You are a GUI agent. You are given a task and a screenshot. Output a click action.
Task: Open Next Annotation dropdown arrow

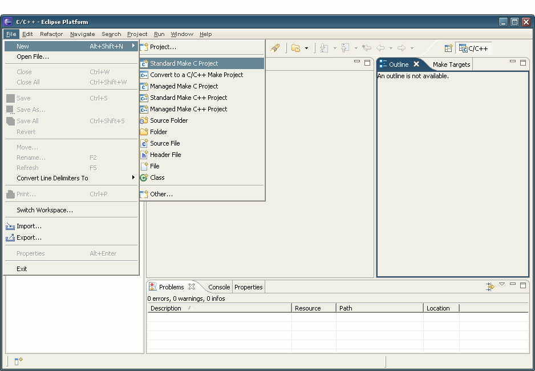pyautogui.click(x=335, y=49)
